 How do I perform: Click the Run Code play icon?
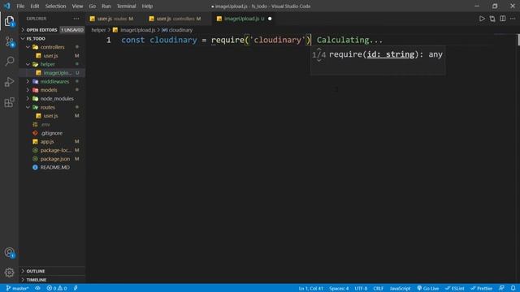click(x=482, y=19)
